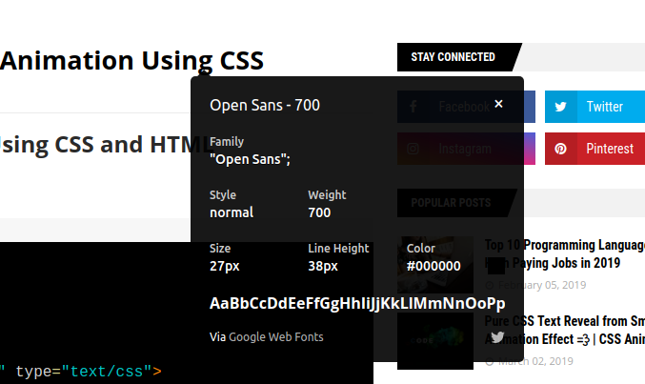Click the Instagram camera icon
The width and height of the screenshot is (645, 384).
413,149
